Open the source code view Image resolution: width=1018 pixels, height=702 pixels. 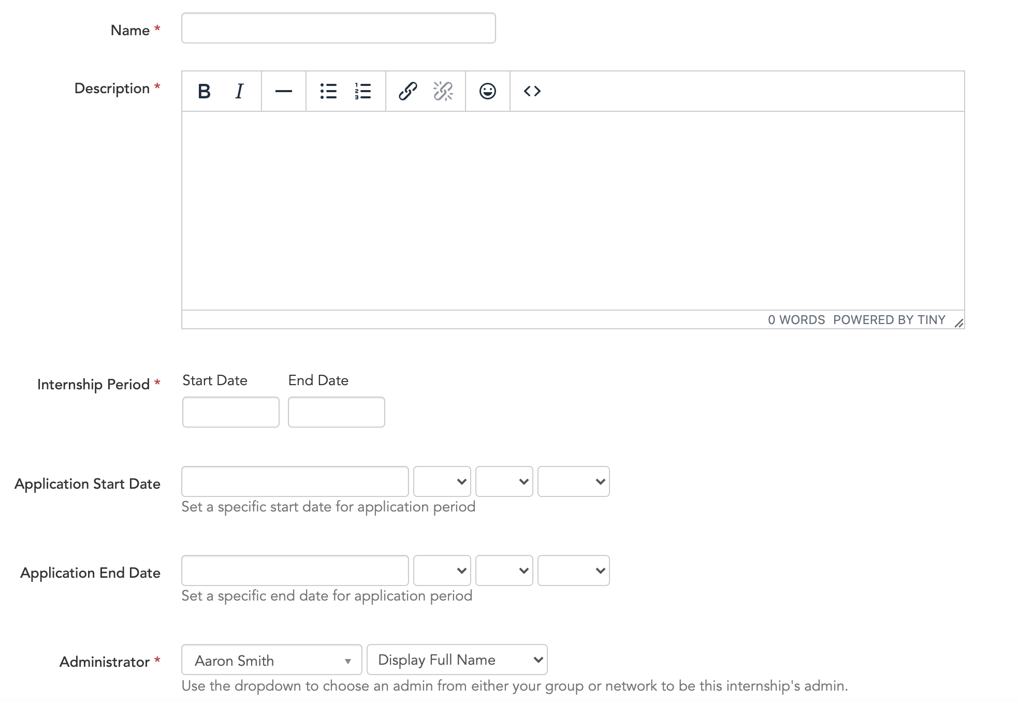(x=532, y=91)
